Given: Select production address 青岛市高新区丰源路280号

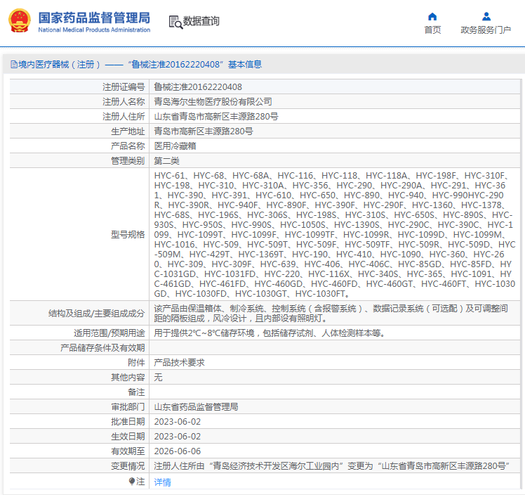Looking at the screenshot, I should tap(204, 131).
